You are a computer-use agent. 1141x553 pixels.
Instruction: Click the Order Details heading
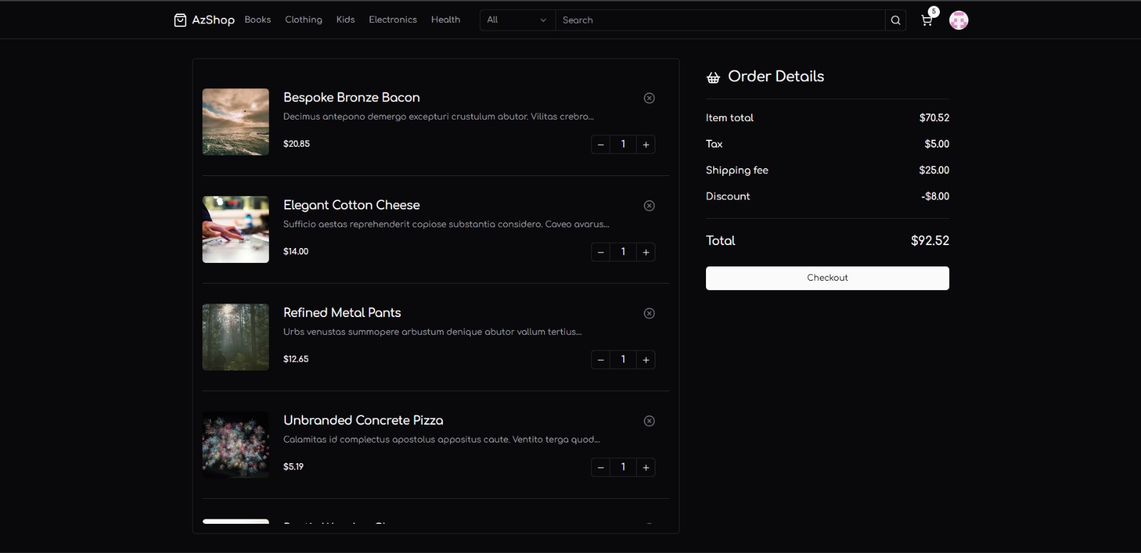pos(776,77)
